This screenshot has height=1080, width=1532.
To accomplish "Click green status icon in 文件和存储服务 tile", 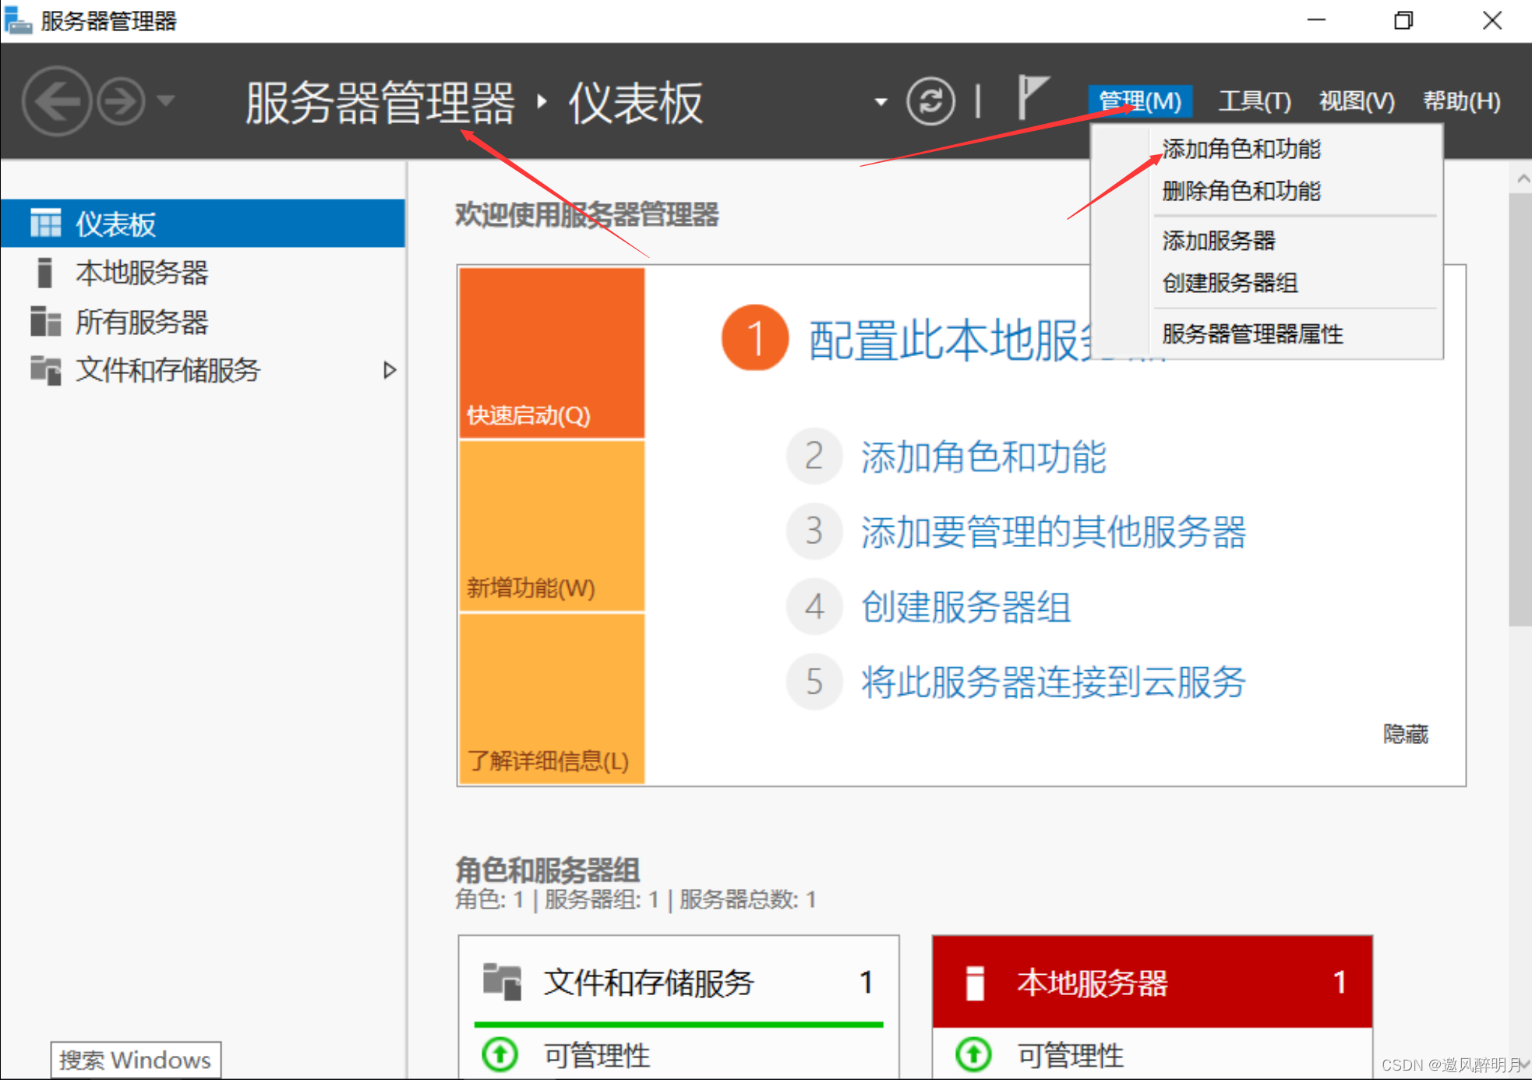I will [500, 1055].
